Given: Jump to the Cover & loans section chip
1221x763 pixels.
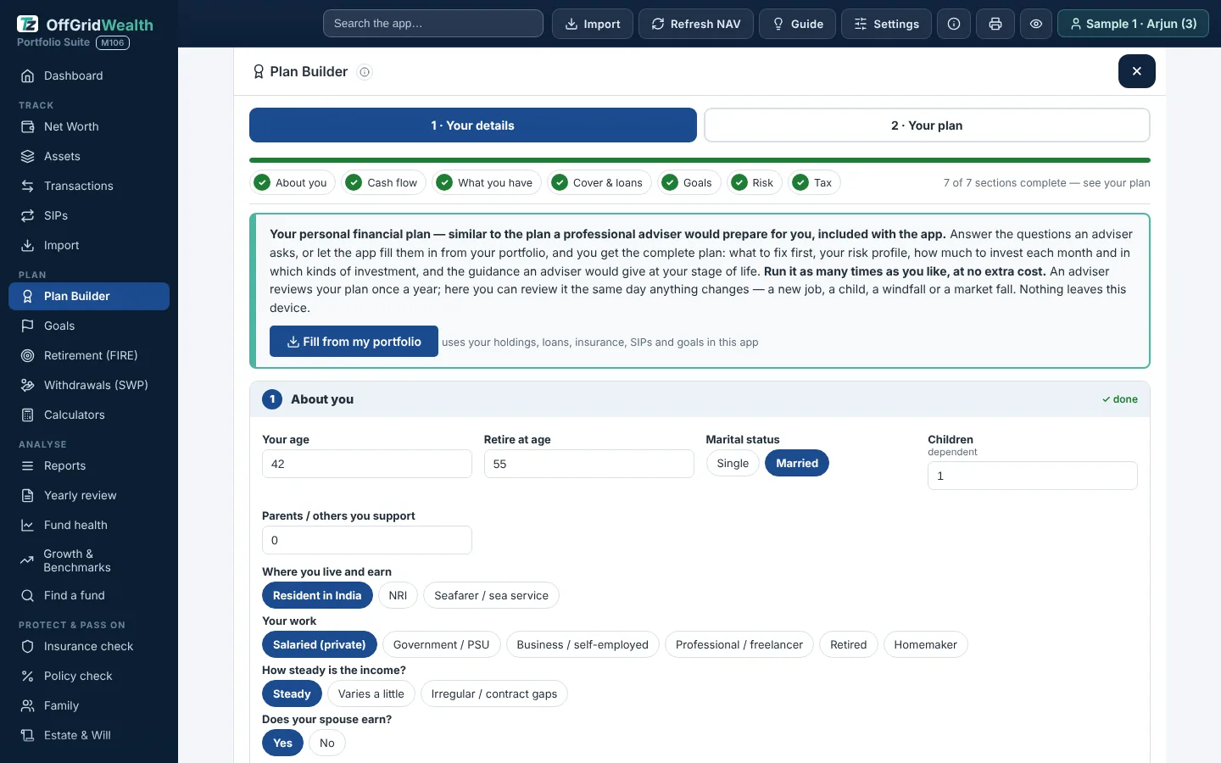Looking at the screenshot, I should 599,182.
